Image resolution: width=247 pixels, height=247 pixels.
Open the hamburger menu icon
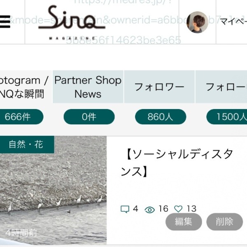(x=5, y=21)
